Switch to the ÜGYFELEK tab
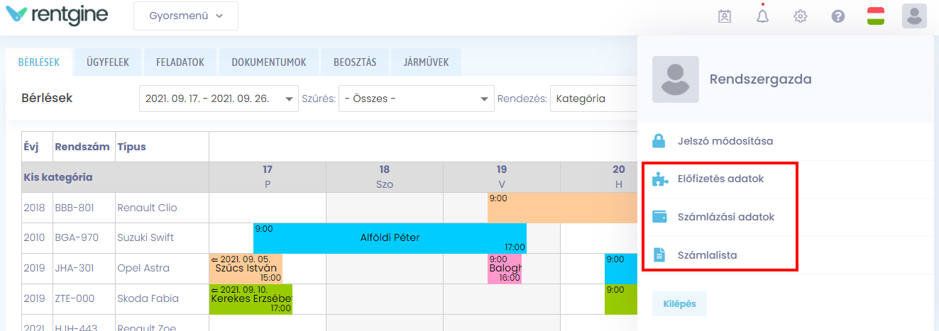Screen dimensions: 939x331 108,62
